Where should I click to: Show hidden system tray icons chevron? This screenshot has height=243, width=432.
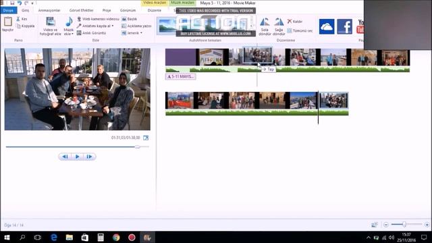click(x=369, y=238)
